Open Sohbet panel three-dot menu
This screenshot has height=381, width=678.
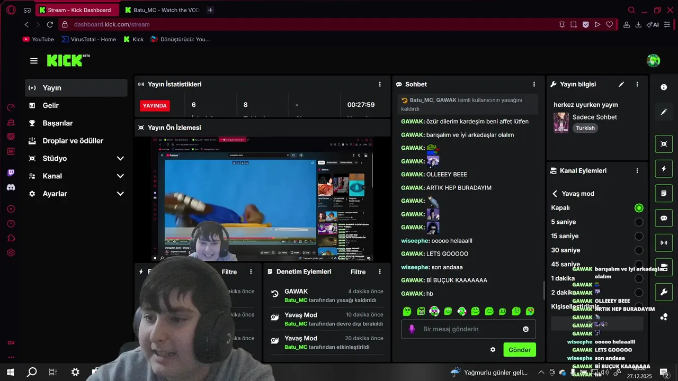(x=533, y=84)
